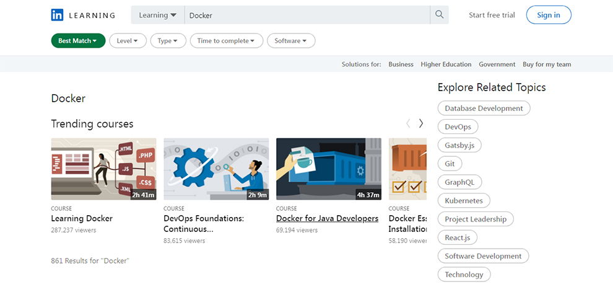Open the Government solutions link
The width and height of the screenshot is (613, 284).
pyautogui.click(x=497, y=64)
